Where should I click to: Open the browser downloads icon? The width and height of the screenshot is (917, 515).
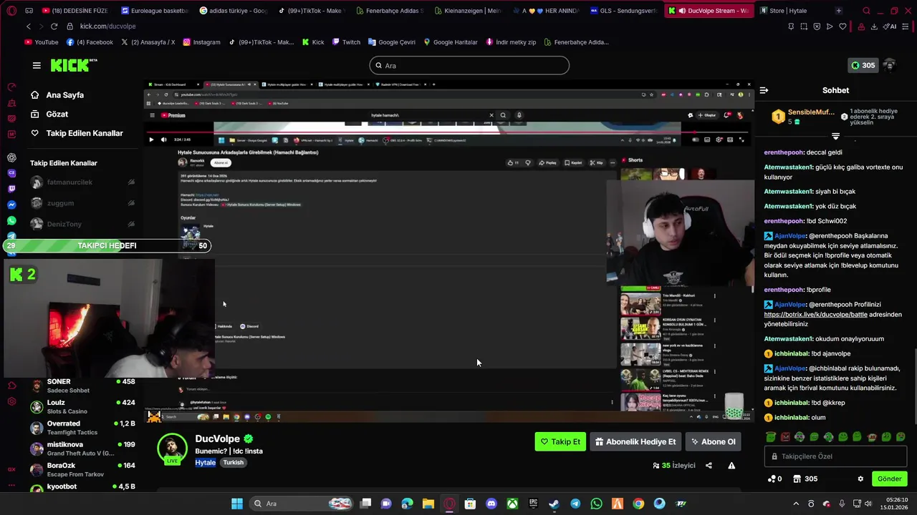point(874,26)
